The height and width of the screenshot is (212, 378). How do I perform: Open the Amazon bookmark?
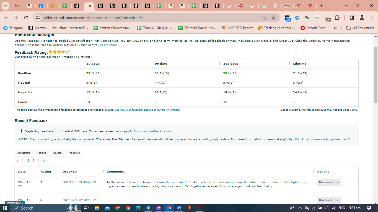38,28
